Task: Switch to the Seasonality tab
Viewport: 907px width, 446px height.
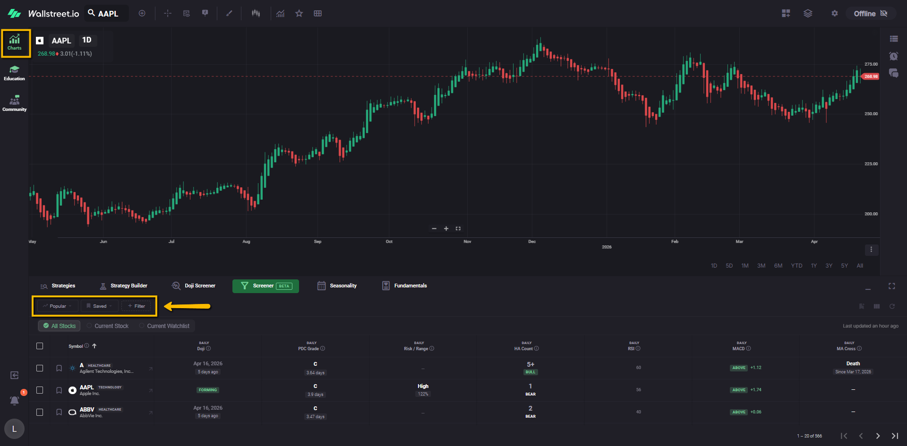Action: pos(337,286)
